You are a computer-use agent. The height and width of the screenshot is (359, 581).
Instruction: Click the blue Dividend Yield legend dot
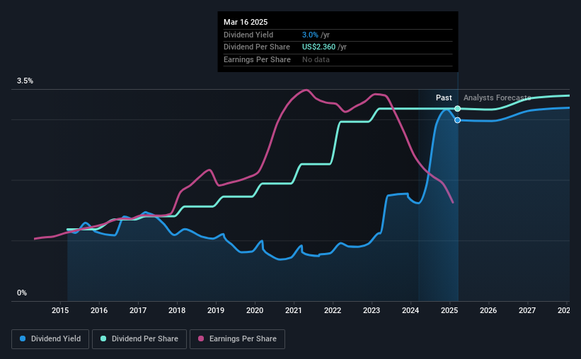[x=23, y=339]
